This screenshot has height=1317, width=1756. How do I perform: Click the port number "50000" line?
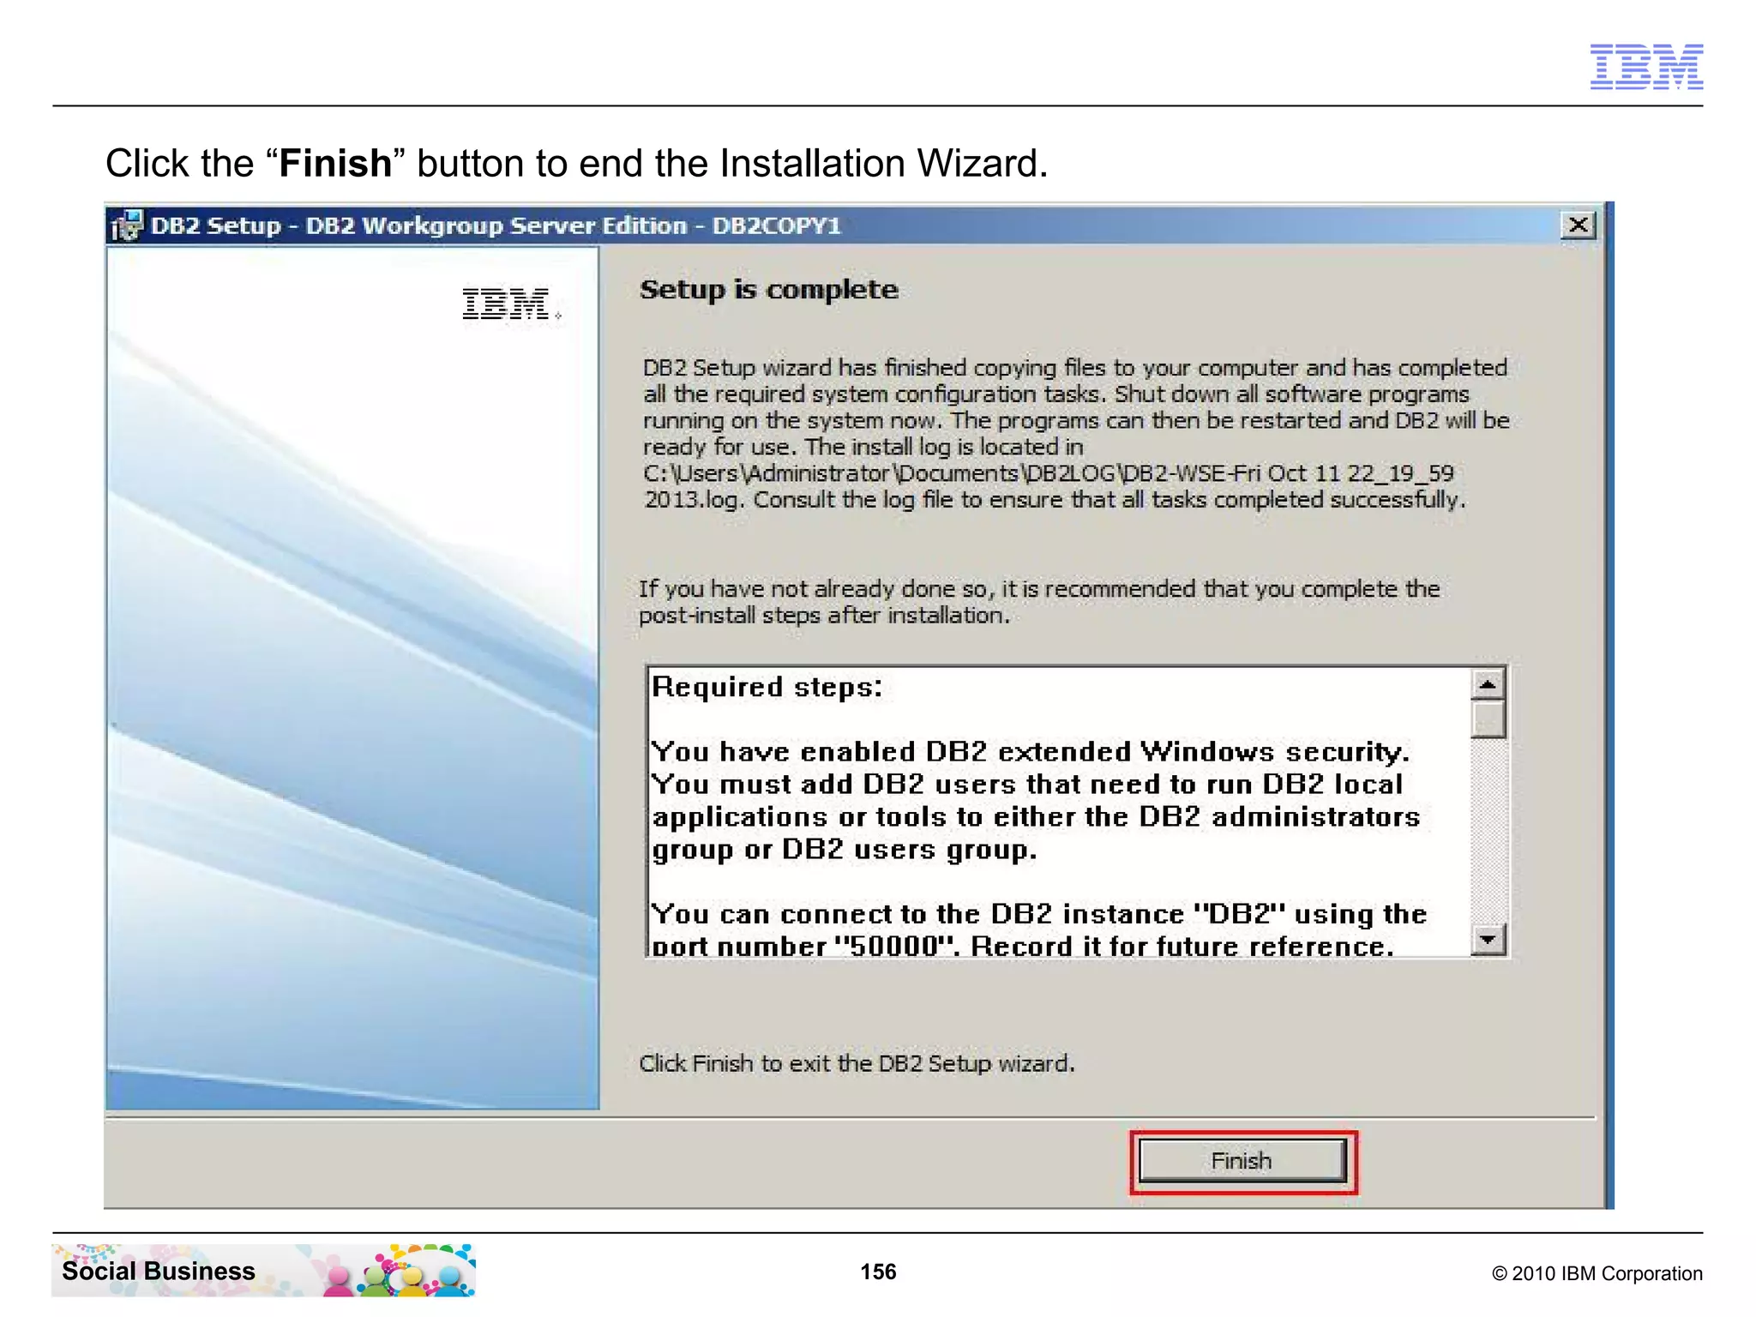[x=1022, y=947]
